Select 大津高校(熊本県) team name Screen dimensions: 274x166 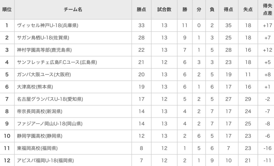(35, 87)
